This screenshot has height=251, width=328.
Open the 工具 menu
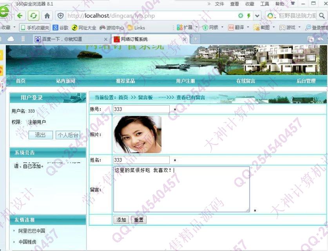[x=265, y=4]
